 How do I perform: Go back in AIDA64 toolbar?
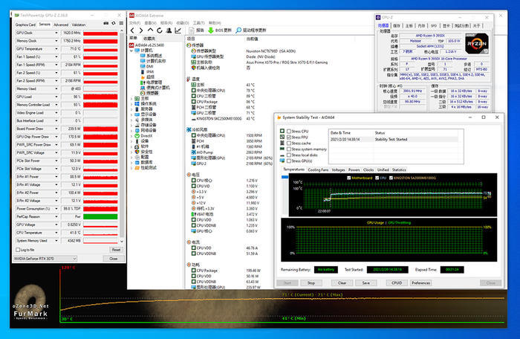(x=133, y=30)
